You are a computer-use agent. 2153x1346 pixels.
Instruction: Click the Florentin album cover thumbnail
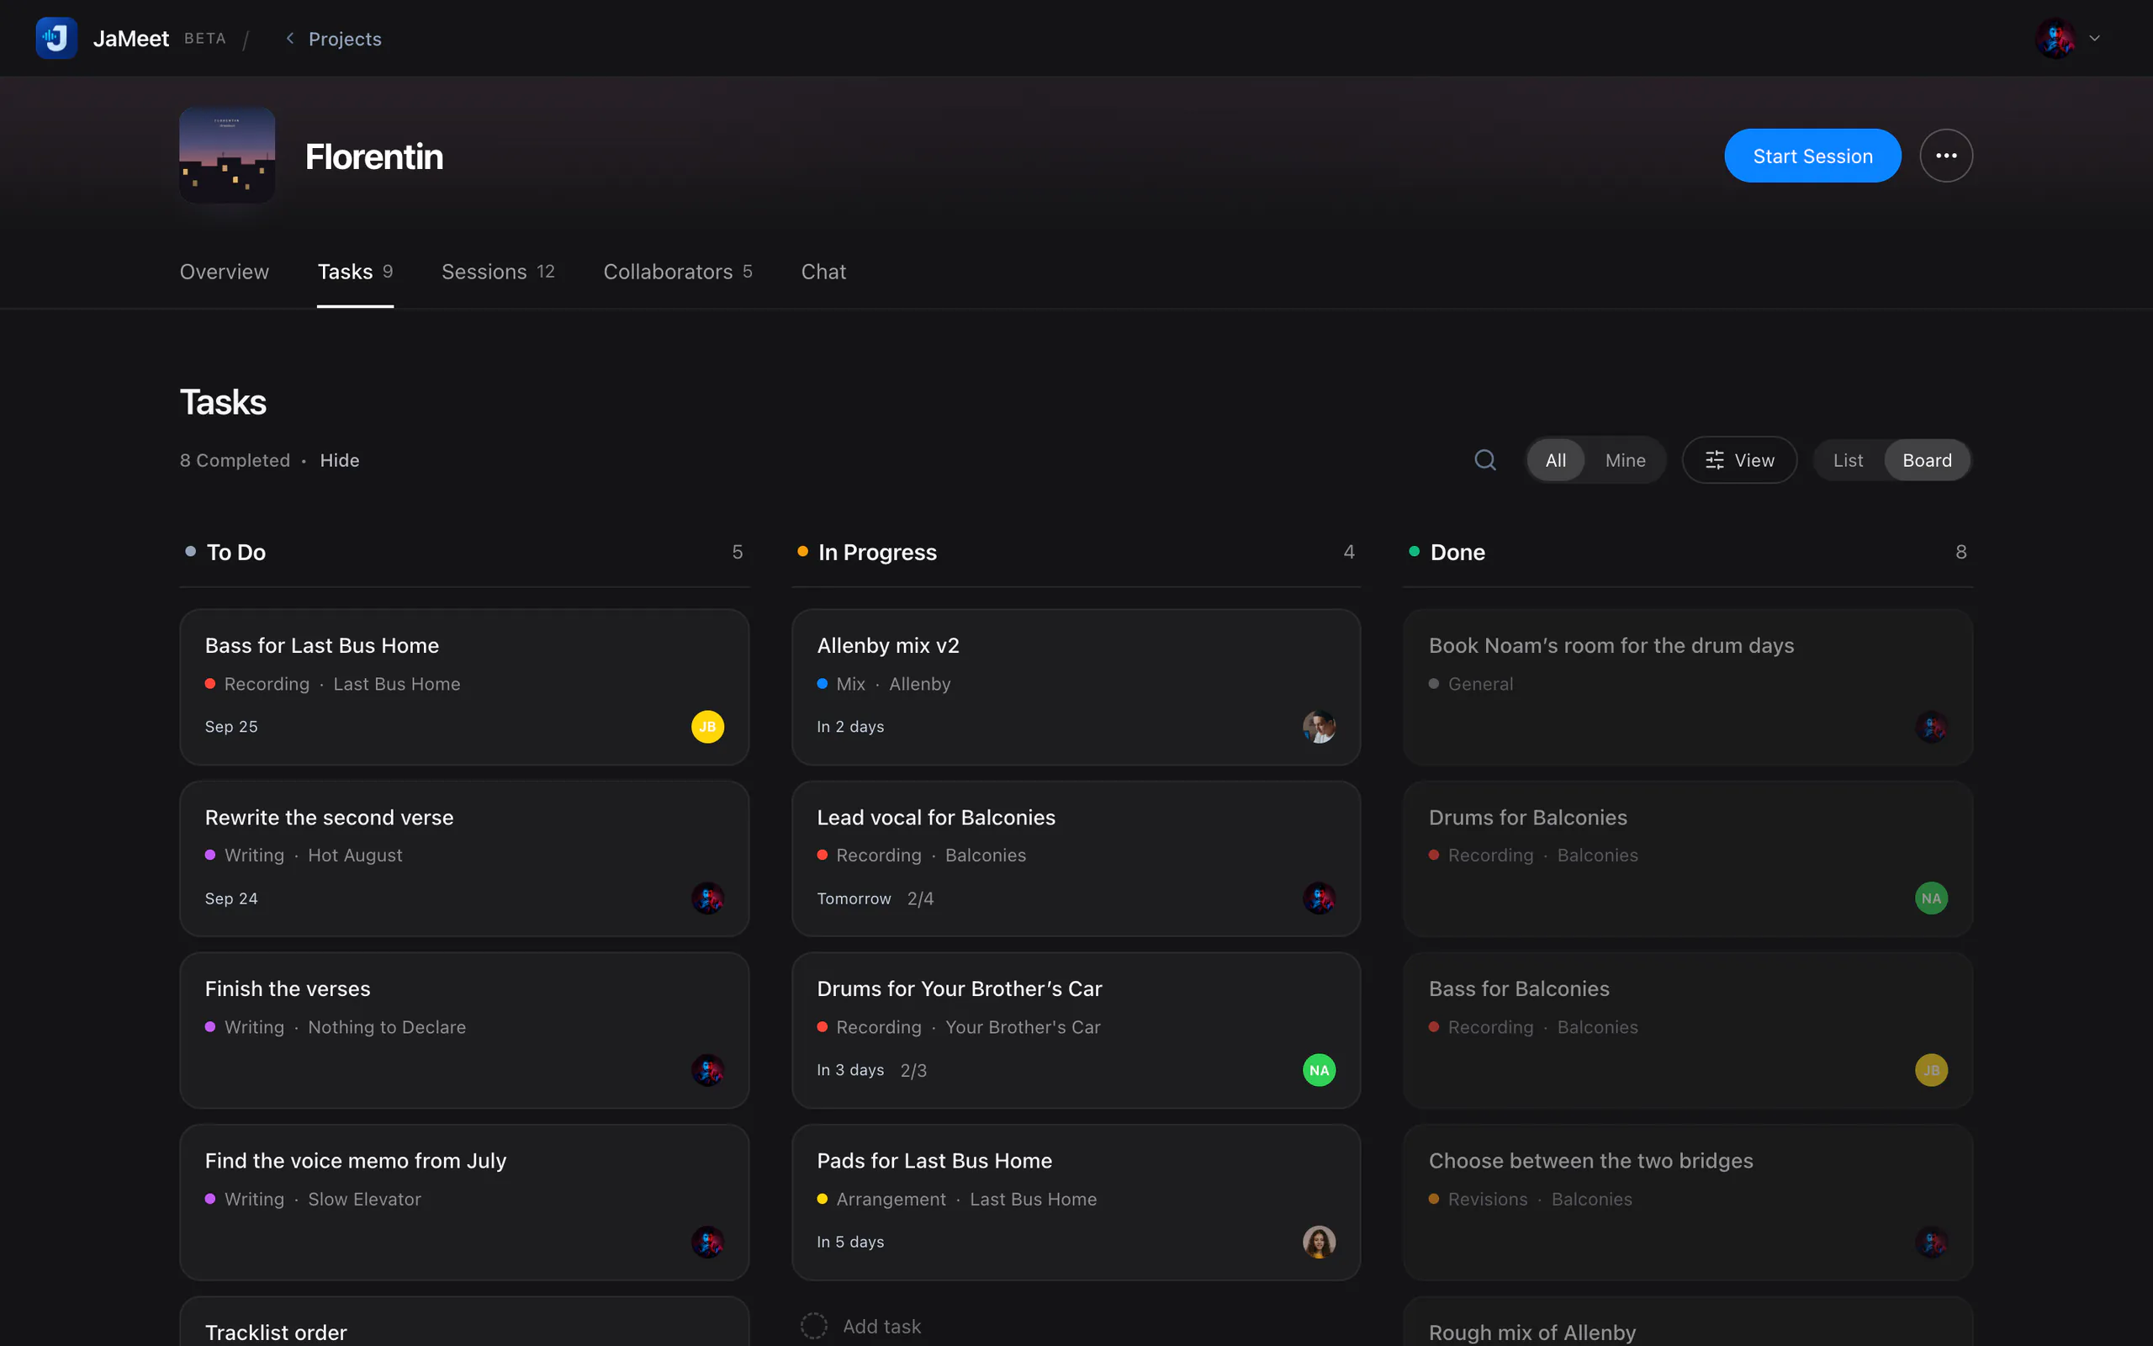click(227, 156)
